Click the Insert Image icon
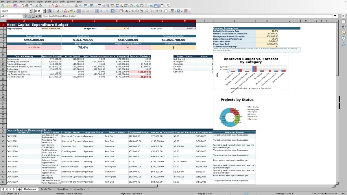 click(117, 6)
